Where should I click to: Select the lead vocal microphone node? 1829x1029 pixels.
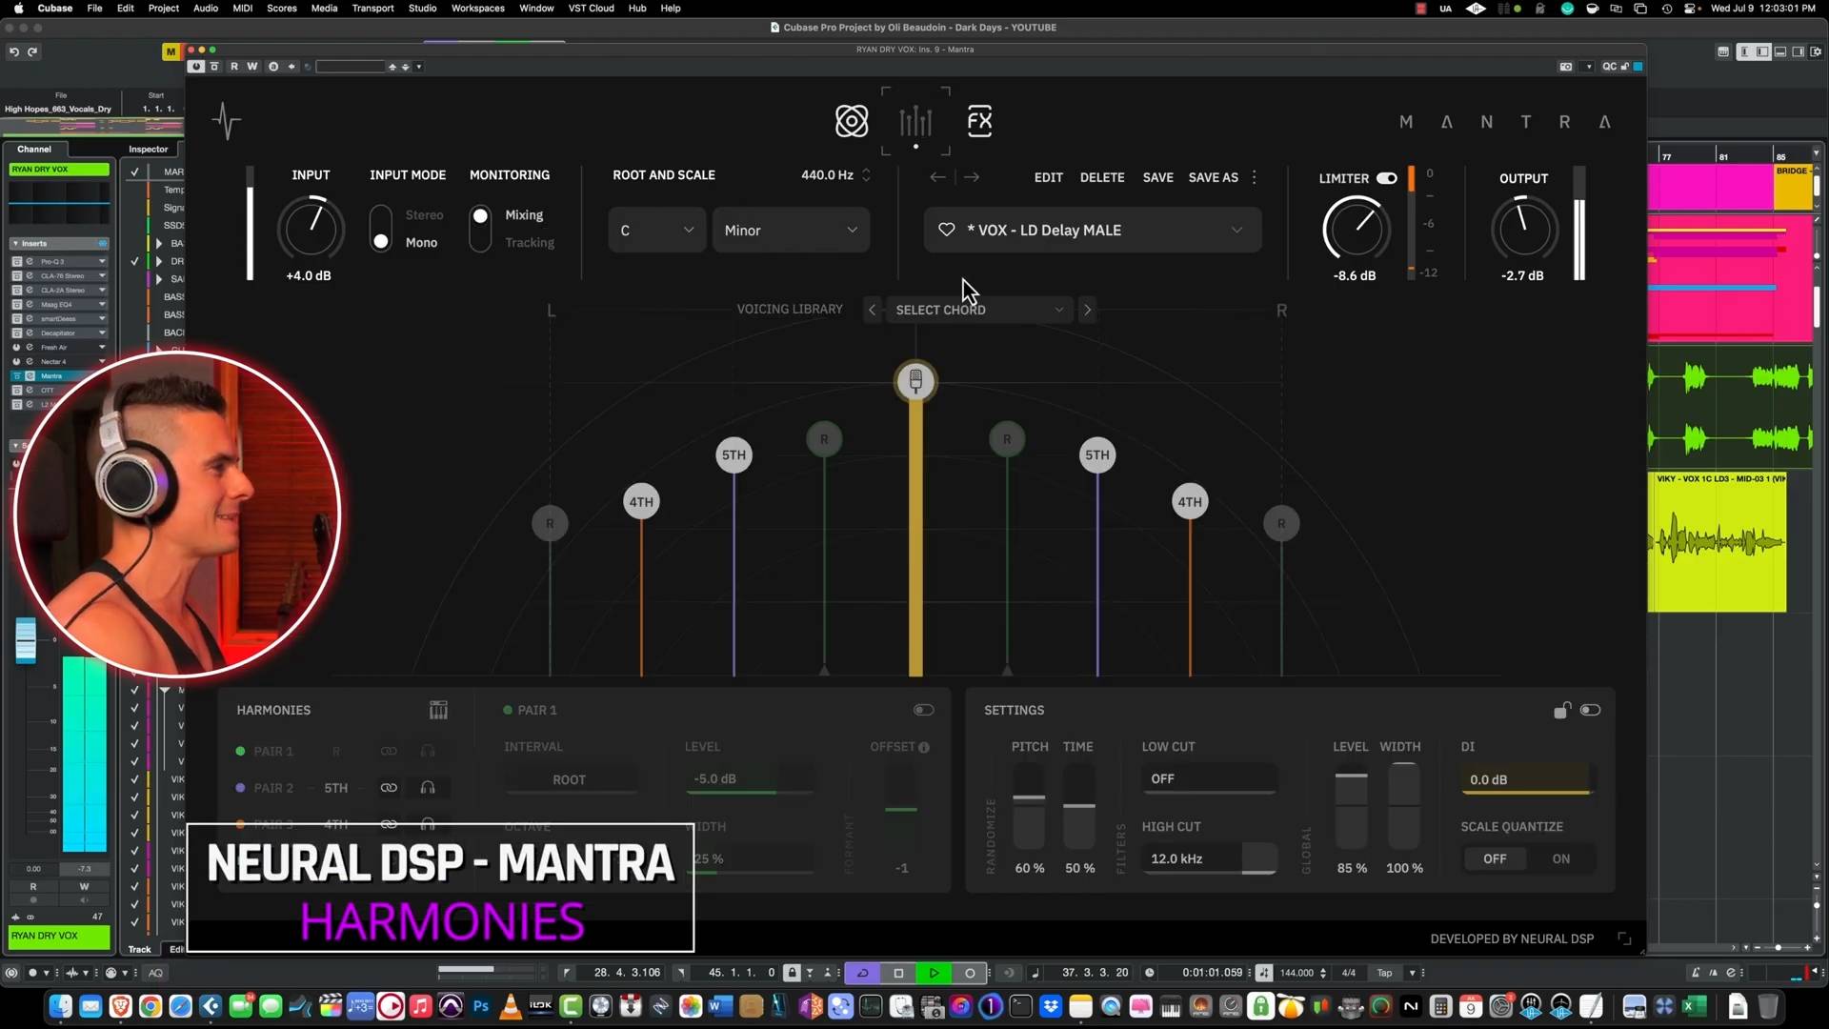[915, 381]
